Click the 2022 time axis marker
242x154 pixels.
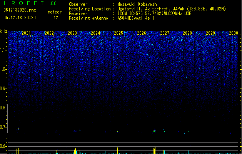coord(49,33)
